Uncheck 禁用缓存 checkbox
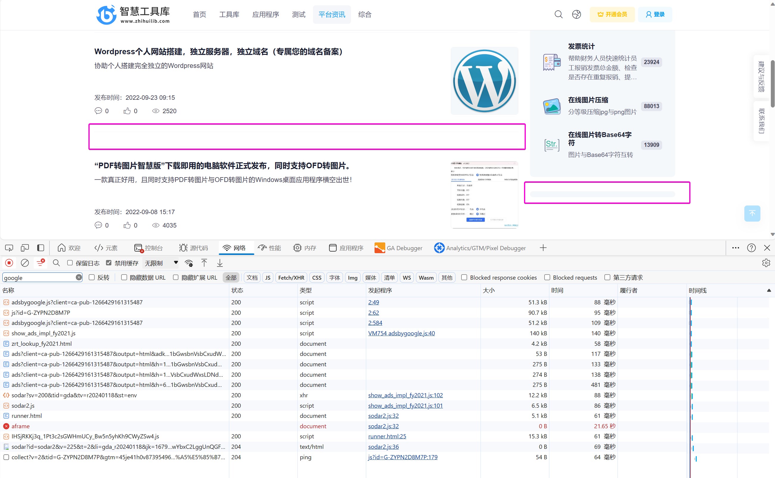Viewport: 775px width, 478px height. pos(109,263)
